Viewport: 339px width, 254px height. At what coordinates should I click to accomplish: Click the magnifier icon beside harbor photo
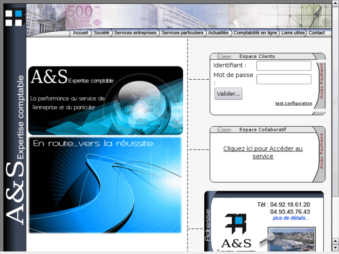click(x=268, y=239)
